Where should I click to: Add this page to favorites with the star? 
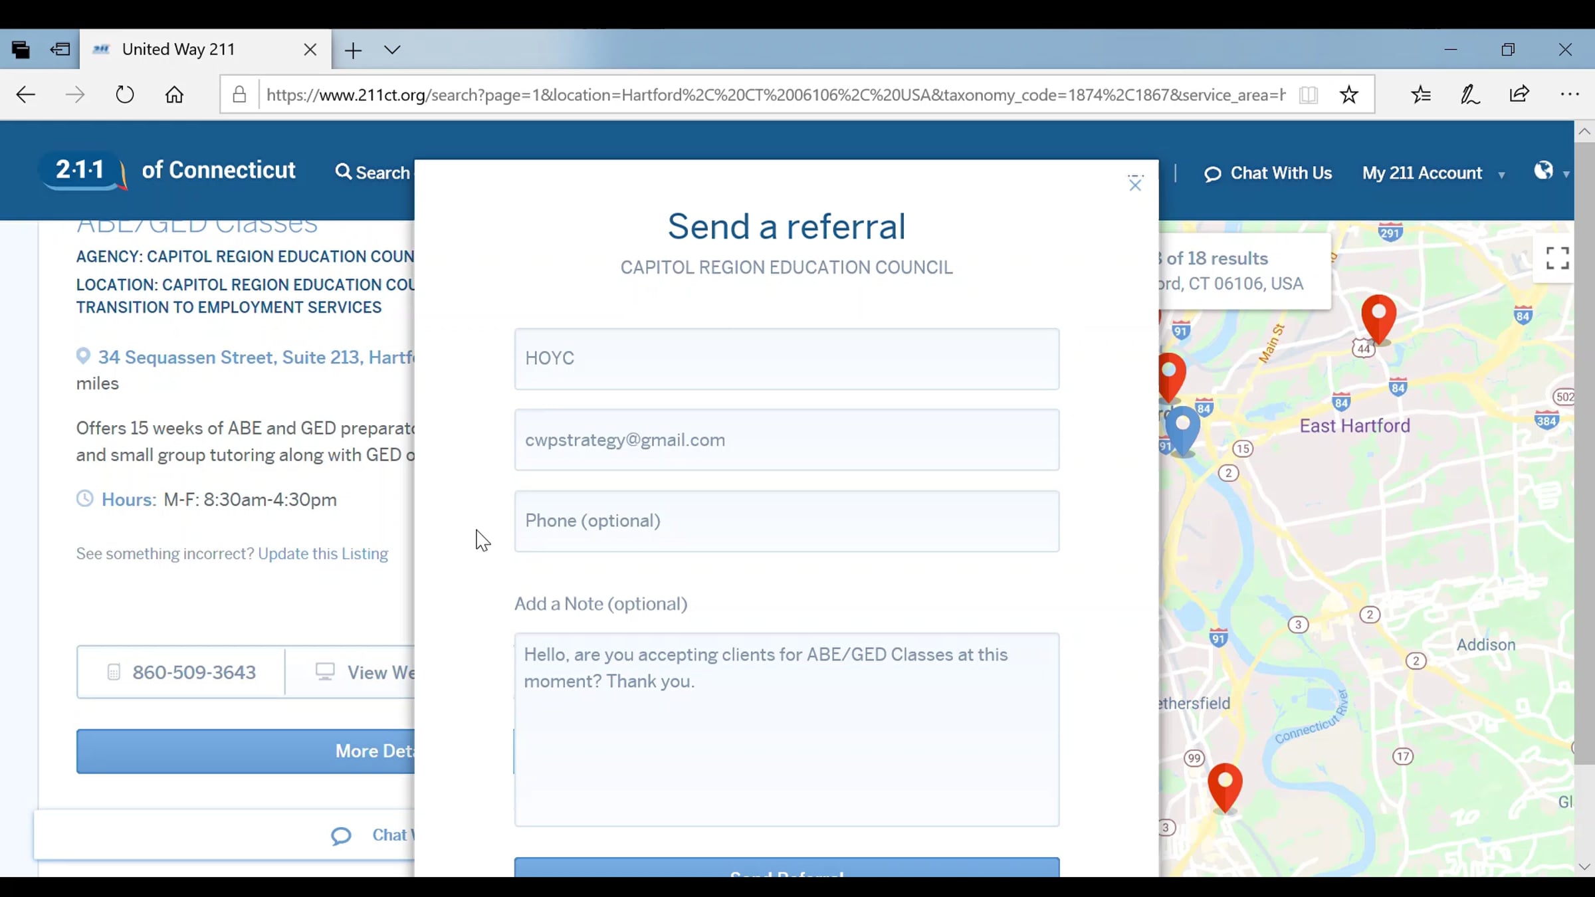pyautogui.click(x=1348, y=95)
